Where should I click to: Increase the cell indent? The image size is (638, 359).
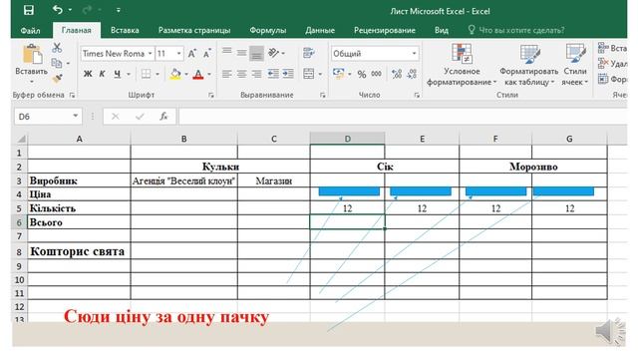pos(288,74)
